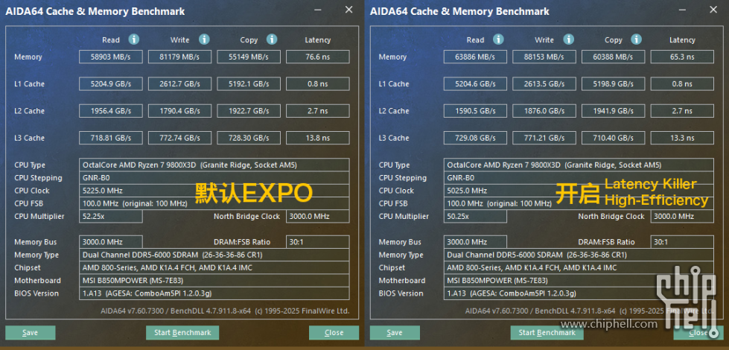Open Copy info icon in left window
Screen dimensions: 729x350
point(272,39)
